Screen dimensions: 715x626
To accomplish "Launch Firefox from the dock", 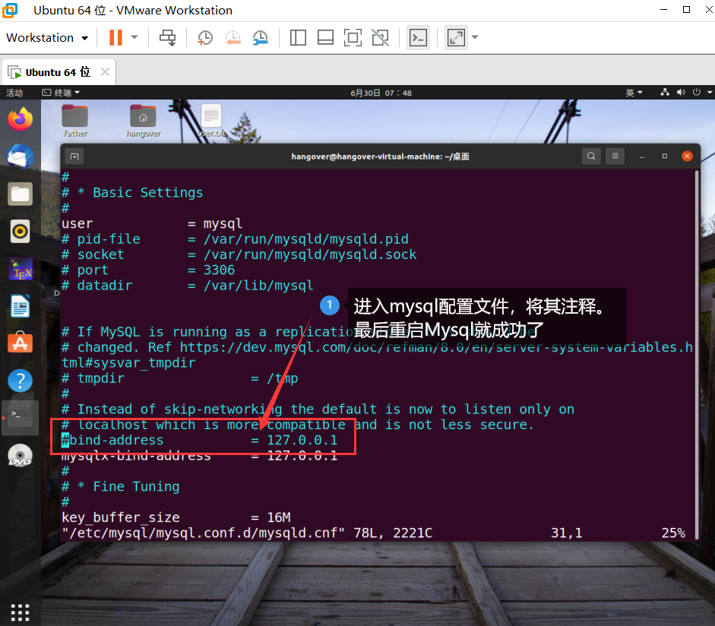I will tap(20, 119).
